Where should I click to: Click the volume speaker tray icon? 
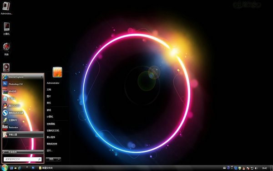[x=256, y=168]
